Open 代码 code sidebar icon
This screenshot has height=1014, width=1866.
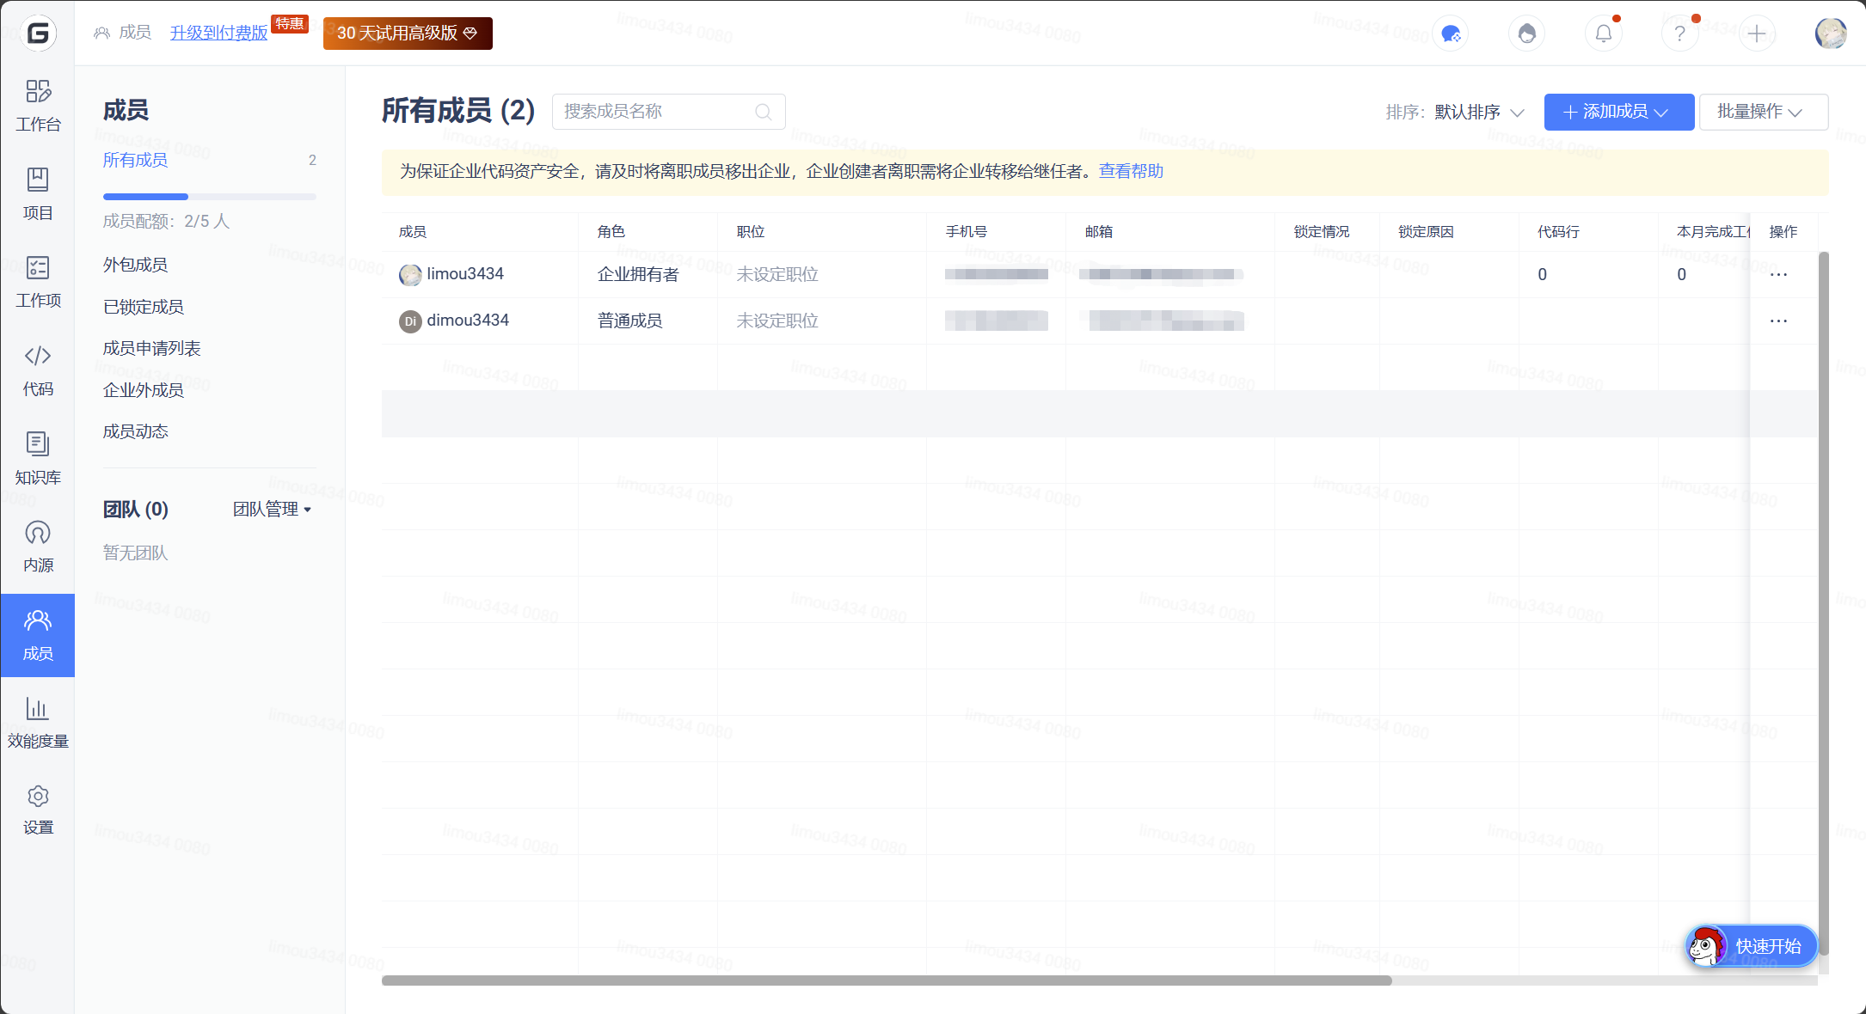pyautogui.click(x=38, y=370)
